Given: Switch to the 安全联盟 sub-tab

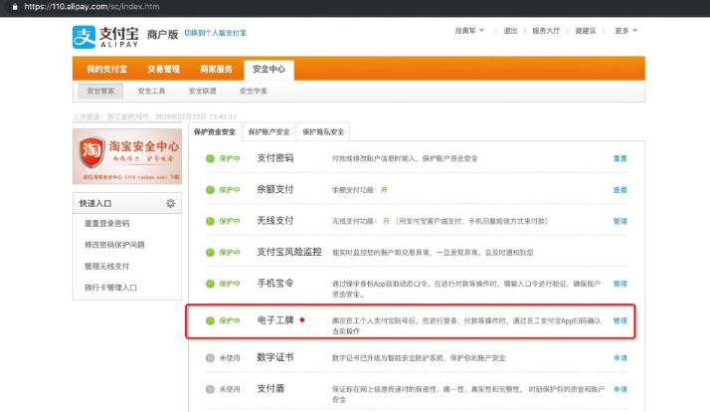Looking at the screenshot, I should (x=202, y=91).
